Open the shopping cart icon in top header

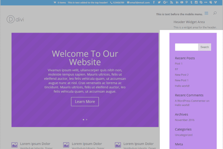pos(55,3)
